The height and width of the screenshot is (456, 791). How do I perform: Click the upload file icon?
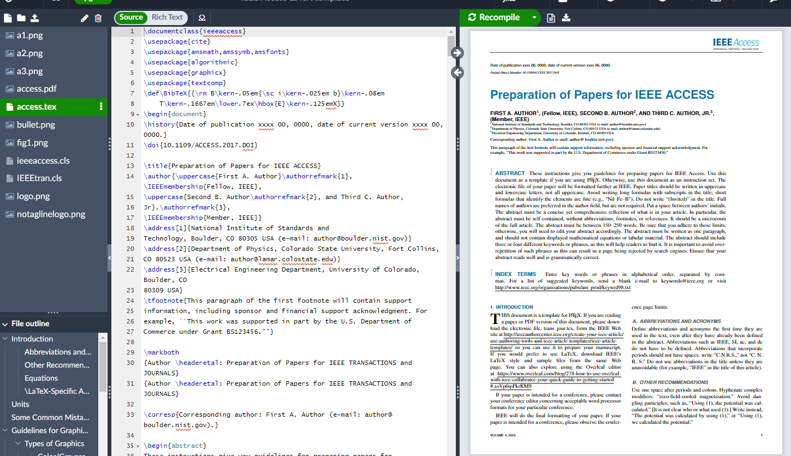pos(35,18)
